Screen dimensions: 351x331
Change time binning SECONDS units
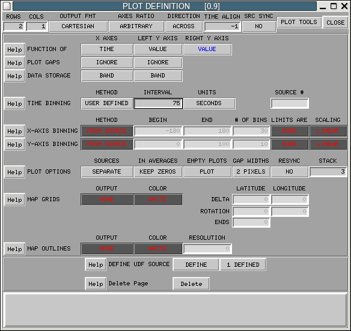pyautogui.click(x=209, y=103)
